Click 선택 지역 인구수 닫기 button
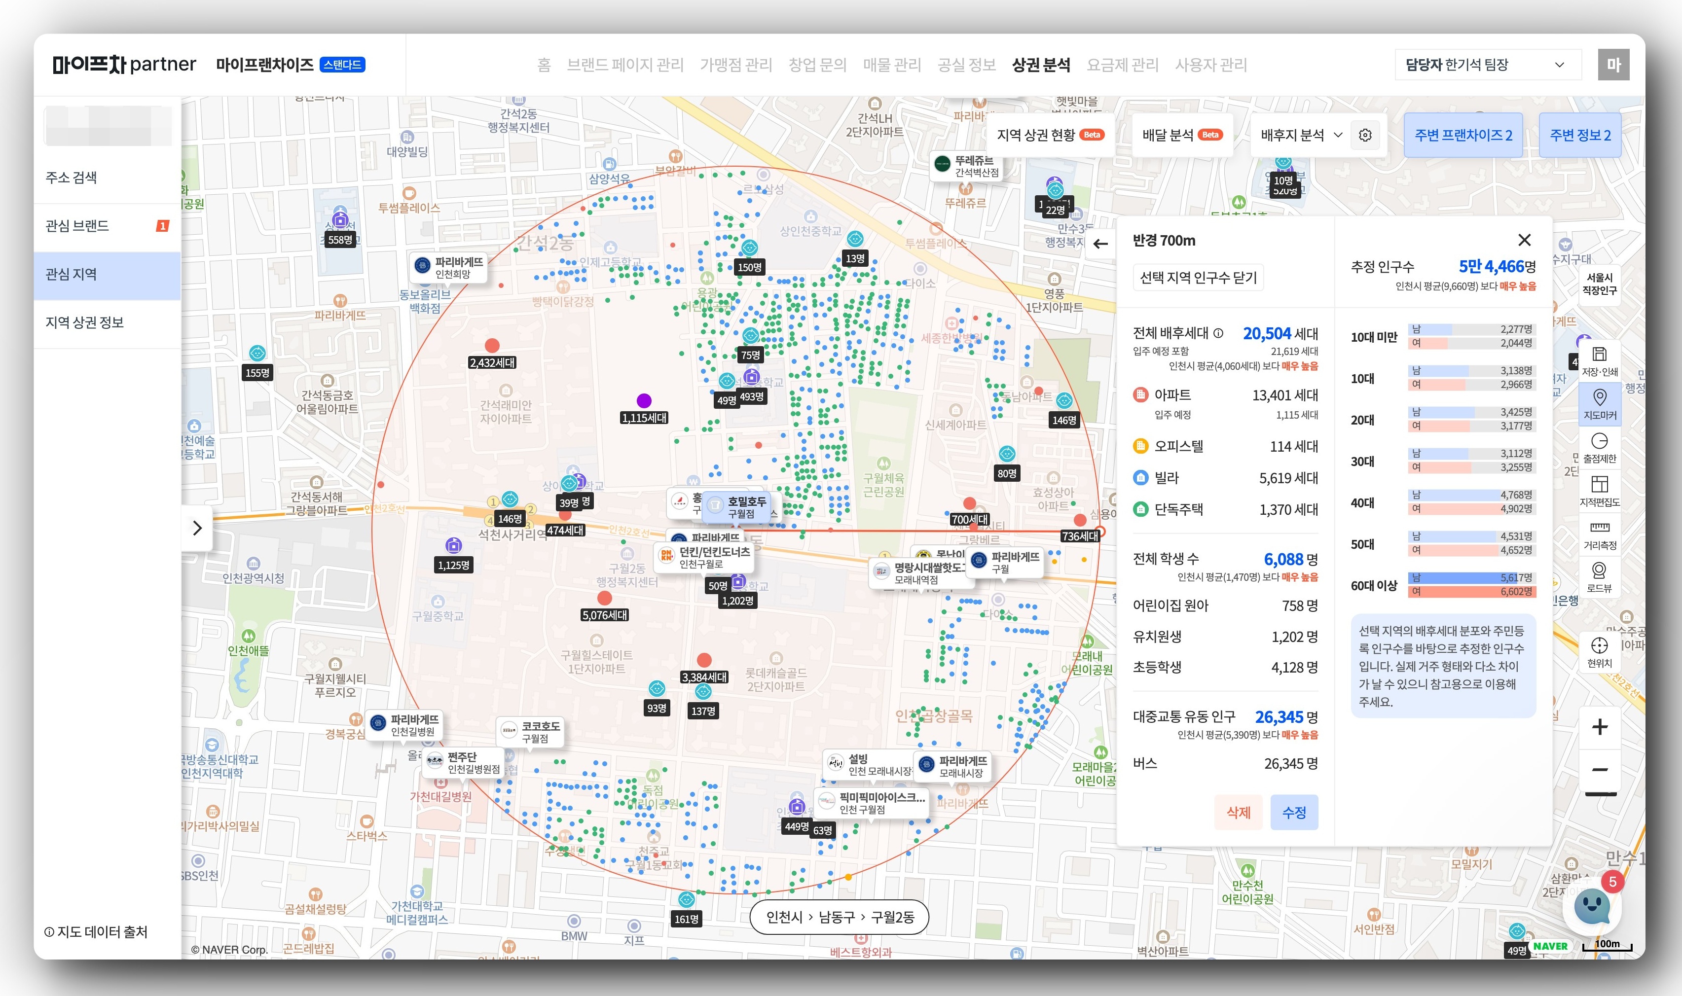1682x996 pixels. pyautogui.click(x=1198, y=277)
